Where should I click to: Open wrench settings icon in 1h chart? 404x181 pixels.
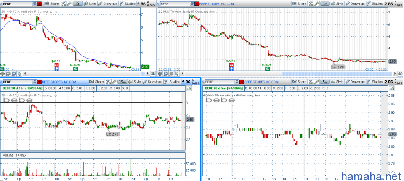coord(316,4)
